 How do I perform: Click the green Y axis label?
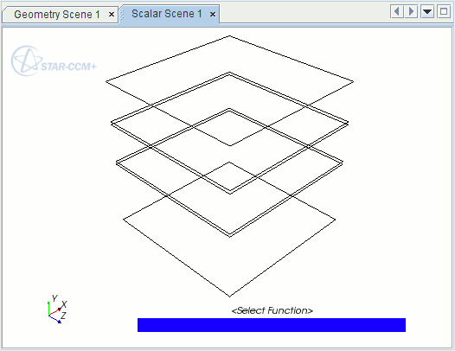(x=54, y=298)
